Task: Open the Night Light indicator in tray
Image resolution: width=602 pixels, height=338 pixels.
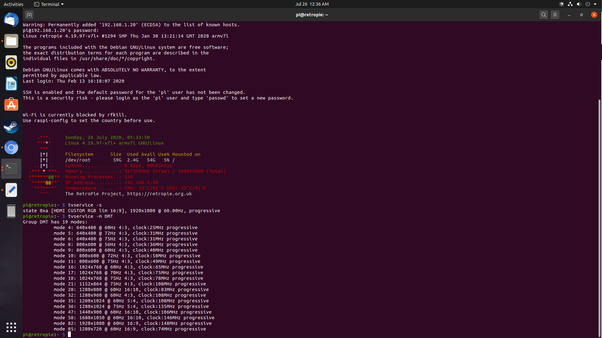Action: tap(562, 4)
